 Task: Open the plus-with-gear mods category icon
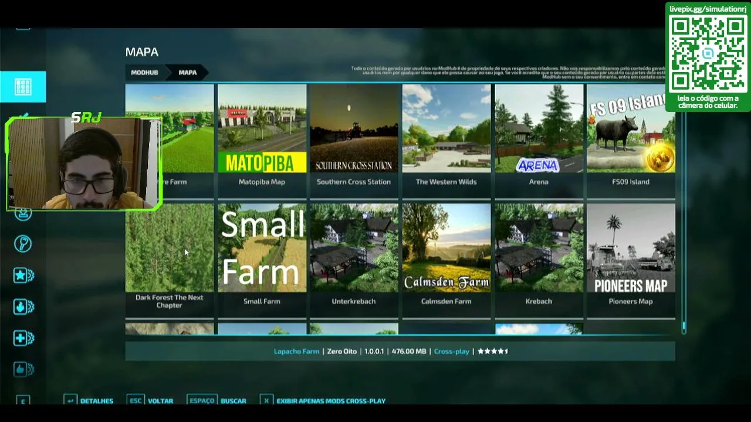coord(23,338)
